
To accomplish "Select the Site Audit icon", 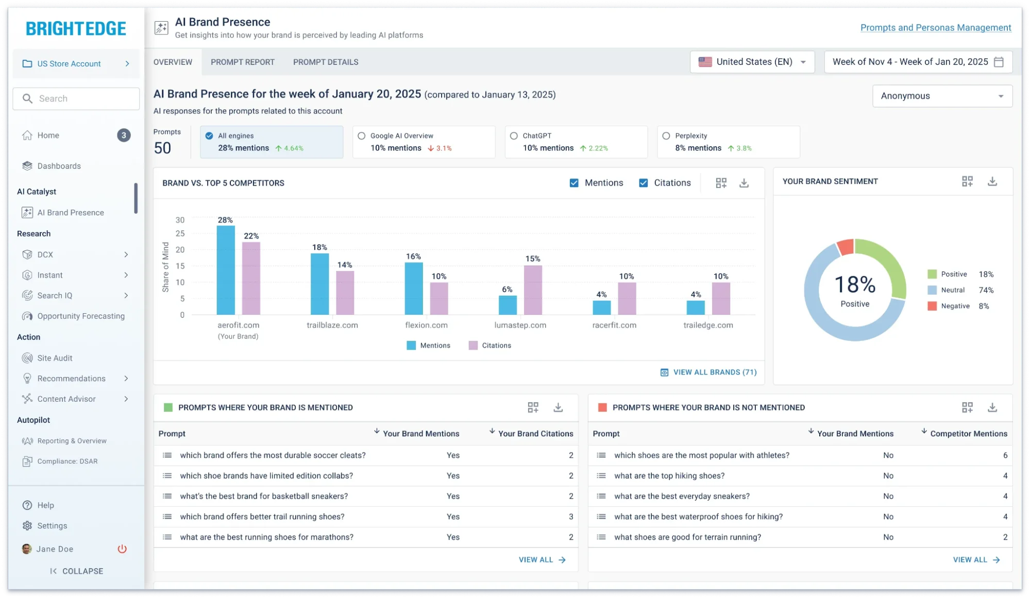I will click(27, 357).
